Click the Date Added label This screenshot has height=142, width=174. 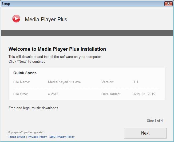[x=111, y=94]
